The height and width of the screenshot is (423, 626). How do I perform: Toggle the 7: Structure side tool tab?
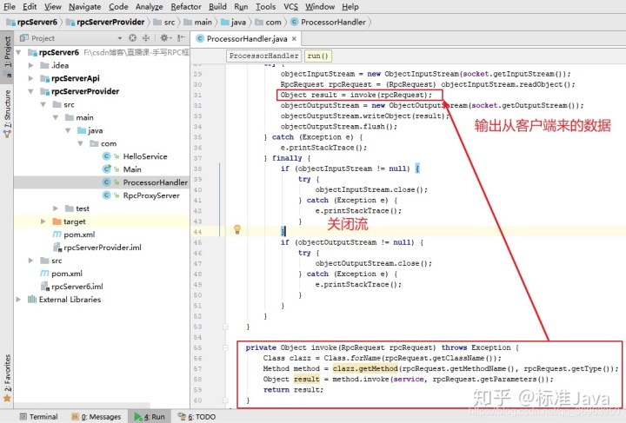(7, 114)
